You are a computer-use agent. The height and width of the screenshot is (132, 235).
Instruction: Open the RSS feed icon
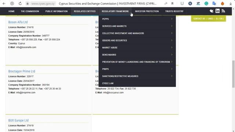tap(223, 11)
